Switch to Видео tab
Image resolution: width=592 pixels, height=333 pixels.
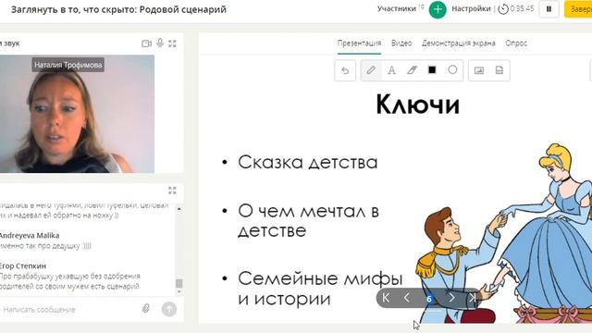click(401, 43)
